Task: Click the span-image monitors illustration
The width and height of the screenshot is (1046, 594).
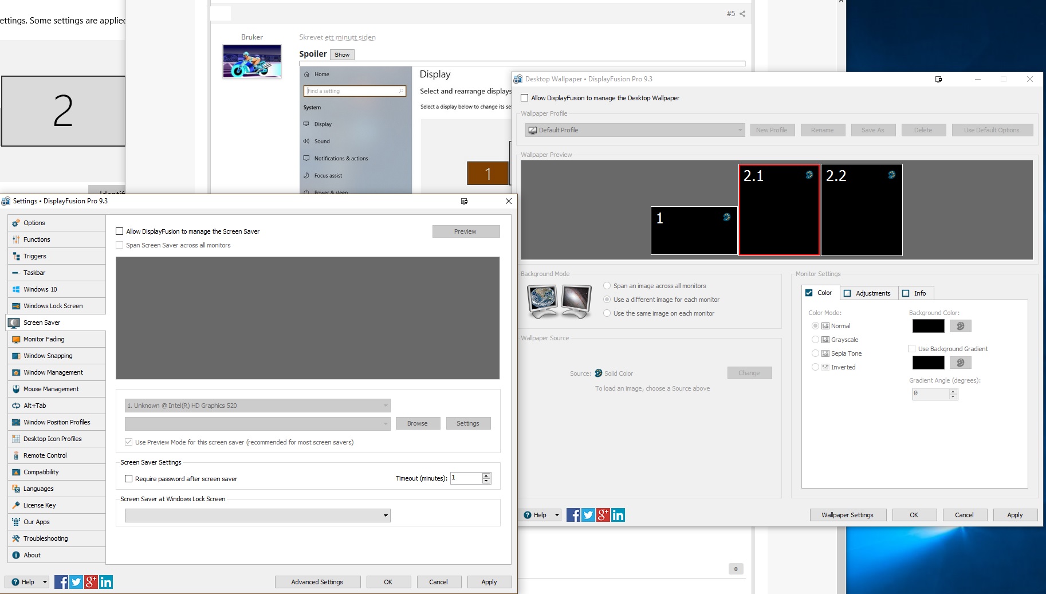Action: click(559, 301)
